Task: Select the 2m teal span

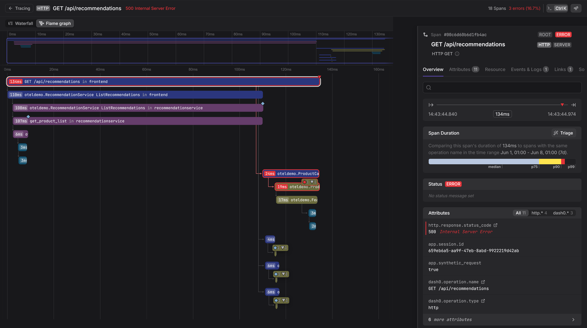Action: pyautogui.click(x=313, y=226)
